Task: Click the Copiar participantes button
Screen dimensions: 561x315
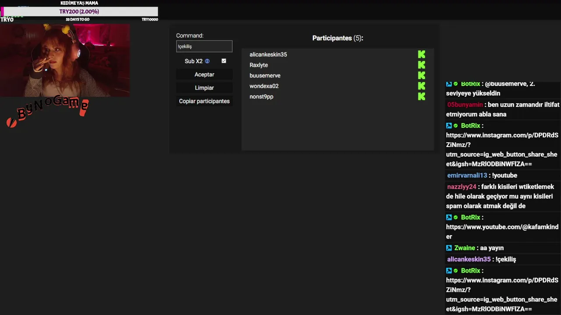Action: [x=204, y=101]
